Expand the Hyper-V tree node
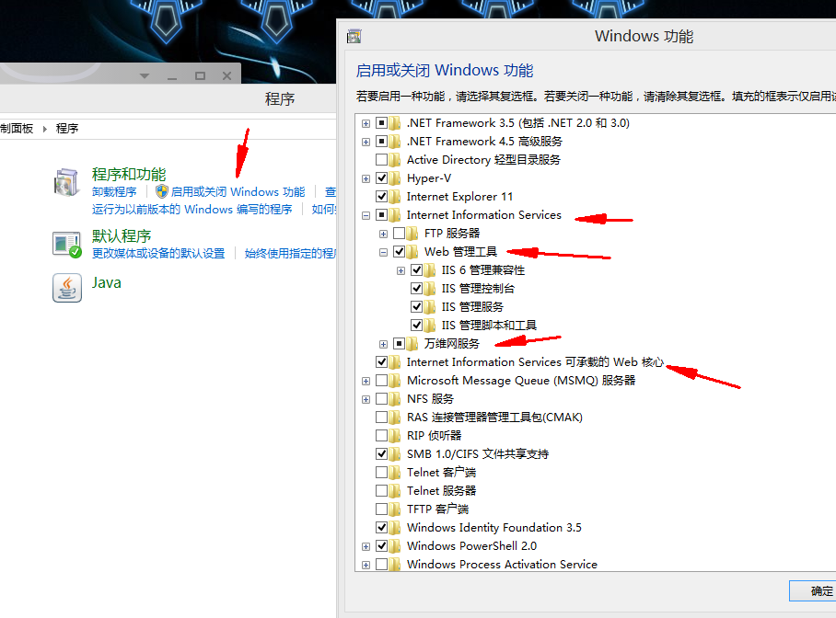The width and height of the screenshot is (836, 618). [x=366, y=178]
